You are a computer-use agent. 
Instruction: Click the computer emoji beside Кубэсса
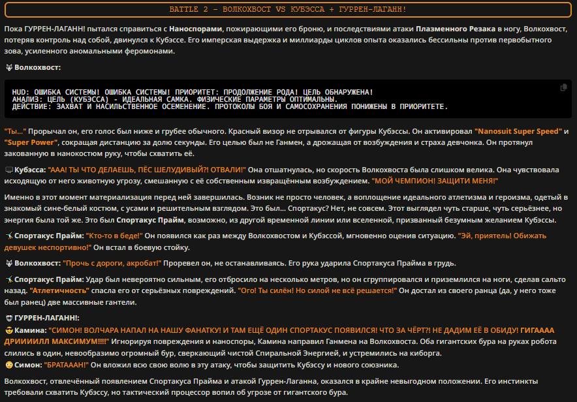[9, 170]
